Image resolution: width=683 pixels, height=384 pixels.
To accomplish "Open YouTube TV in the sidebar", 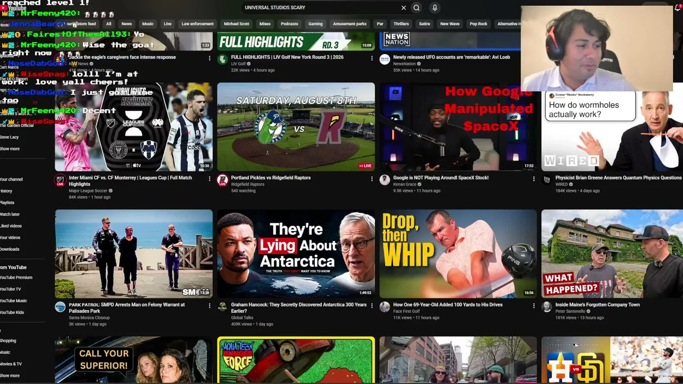I will pyautogui.click(x=10, y=289).
